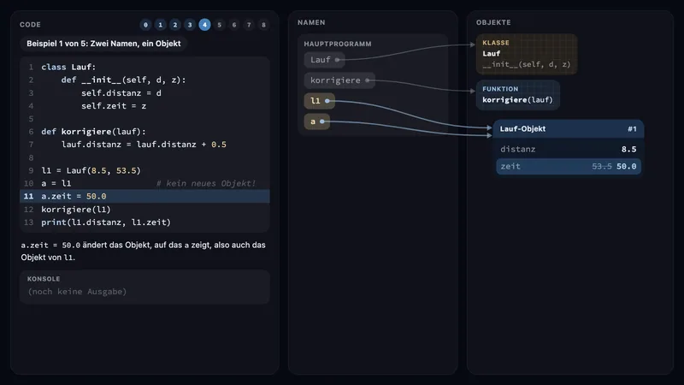Jump to step 0 in the step indicator
684x385 pixels.
coord(145,25)
